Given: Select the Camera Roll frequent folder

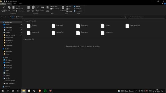Looking at the screenshot, I should click(x=58, y=33).
